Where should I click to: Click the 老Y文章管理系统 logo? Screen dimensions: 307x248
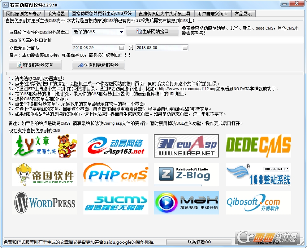[x=45, y=146]
